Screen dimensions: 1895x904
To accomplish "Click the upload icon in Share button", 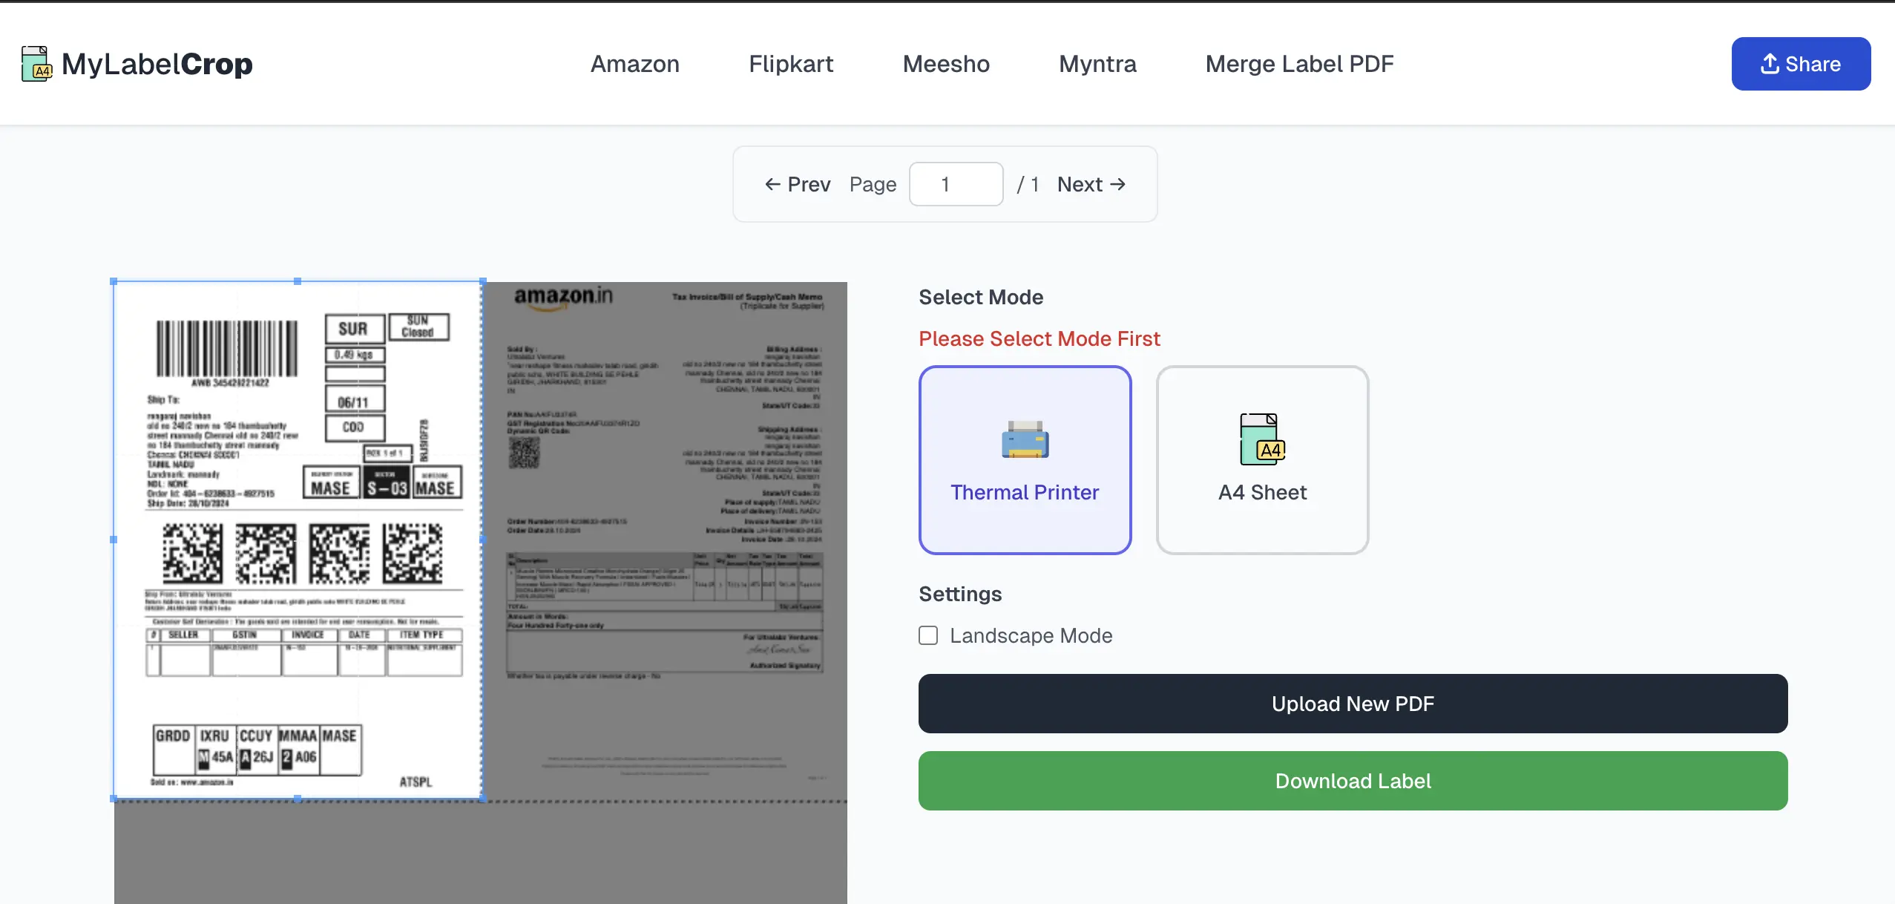I will pyautogui.click(x=1771, y=64).
